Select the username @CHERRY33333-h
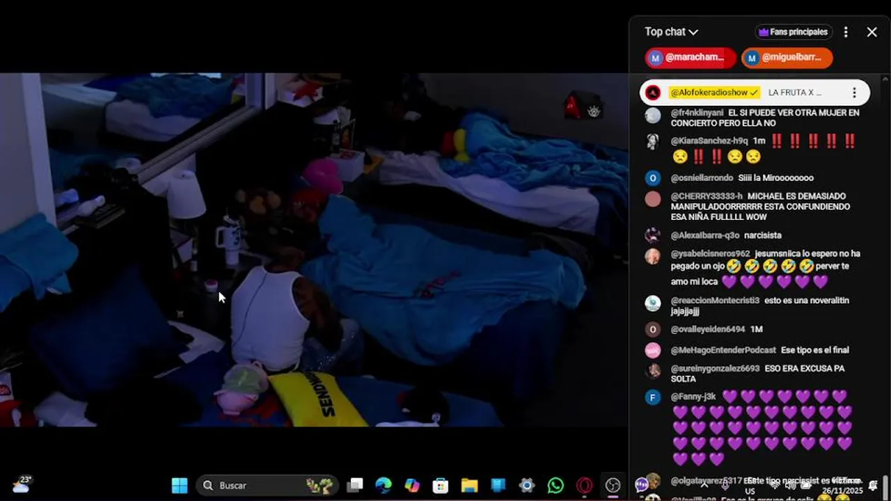The height and width of the screenshot is (501, 891). [x=707, y=196]
